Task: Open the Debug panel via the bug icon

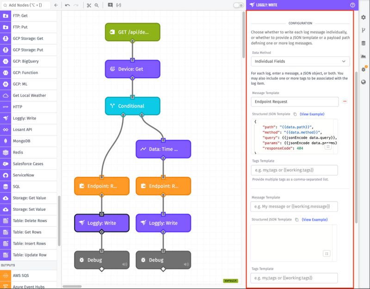Action: pyautogui.click(x=364, y=68)
